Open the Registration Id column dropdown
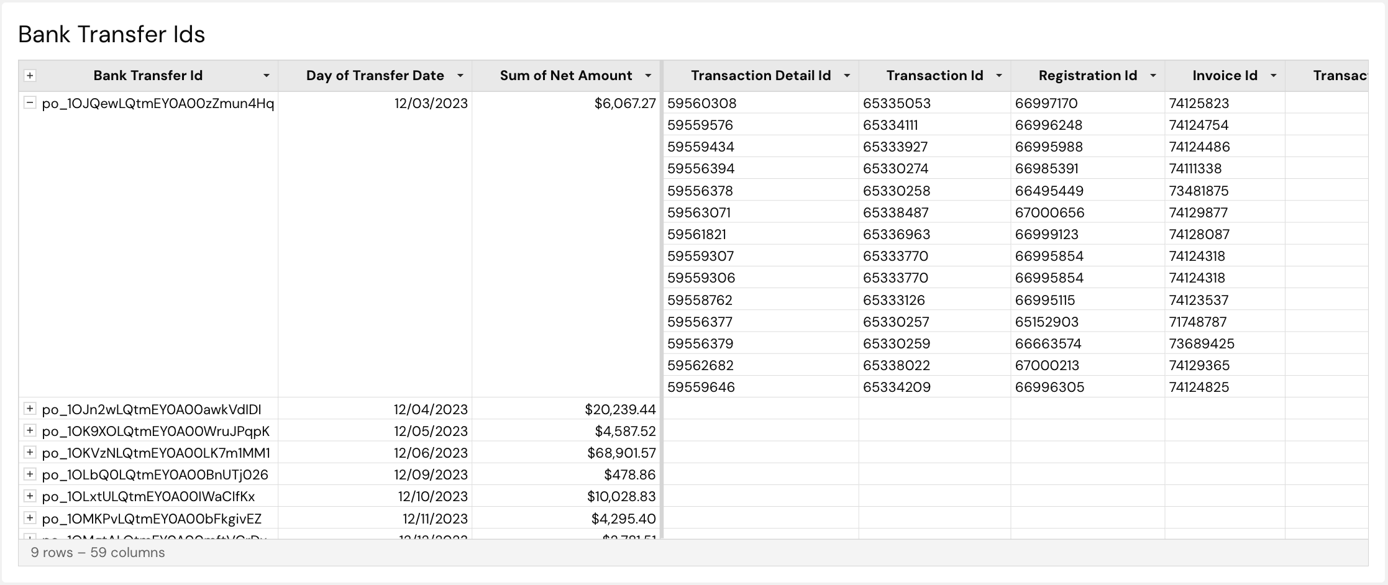The image size is (1388, 585). pyautogui.click(x=1154, y=75)
